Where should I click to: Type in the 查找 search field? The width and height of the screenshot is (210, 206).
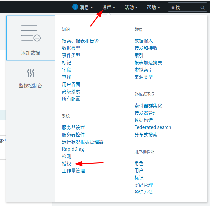point(185,7)
